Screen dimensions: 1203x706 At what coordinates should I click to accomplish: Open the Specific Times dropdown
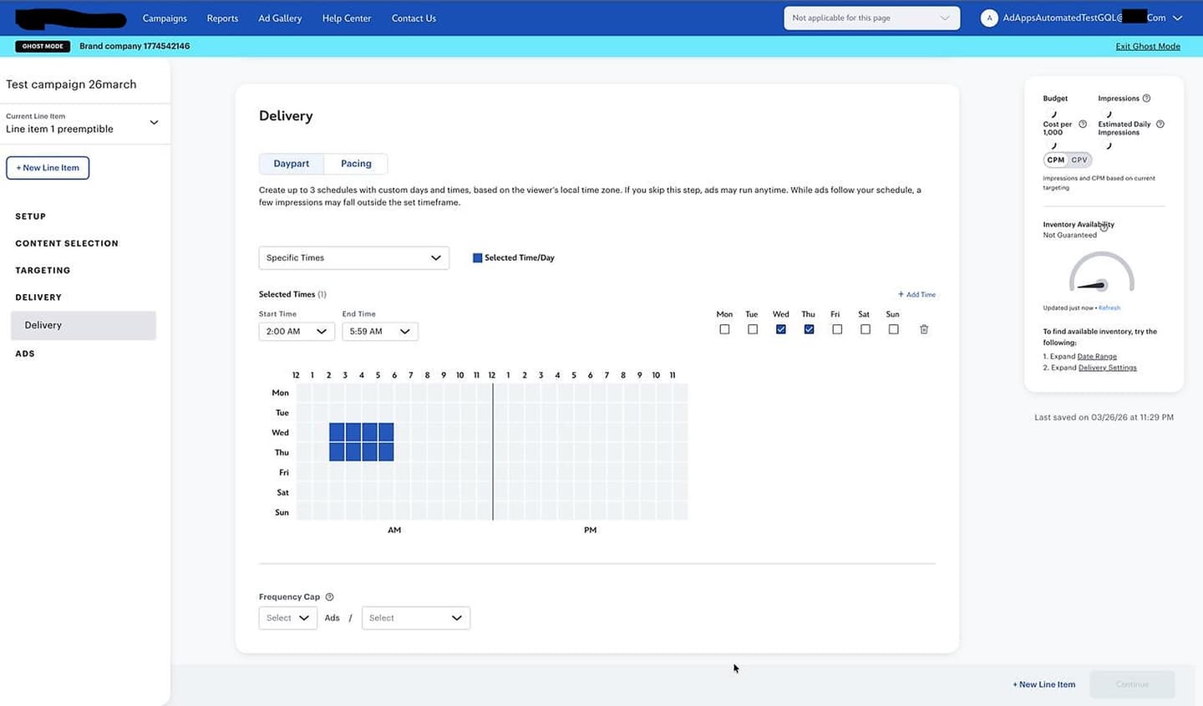353,257
